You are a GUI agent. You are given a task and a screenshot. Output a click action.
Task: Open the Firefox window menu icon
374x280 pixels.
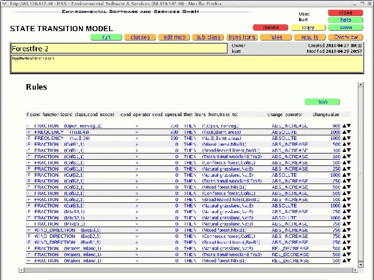[x=4, y=4]
